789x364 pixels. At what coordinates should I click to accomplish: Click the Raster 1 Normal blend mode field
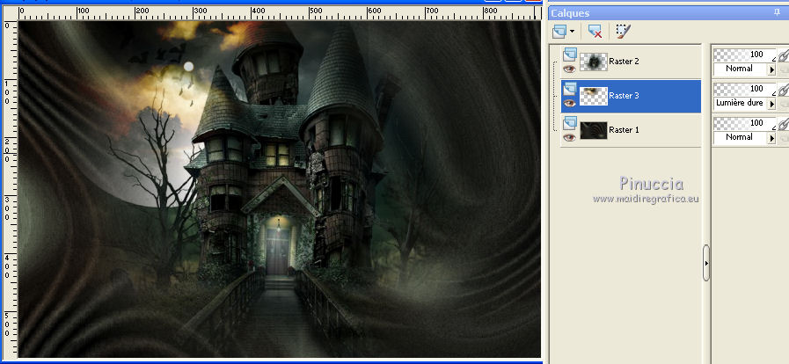(x=741, y=137)
